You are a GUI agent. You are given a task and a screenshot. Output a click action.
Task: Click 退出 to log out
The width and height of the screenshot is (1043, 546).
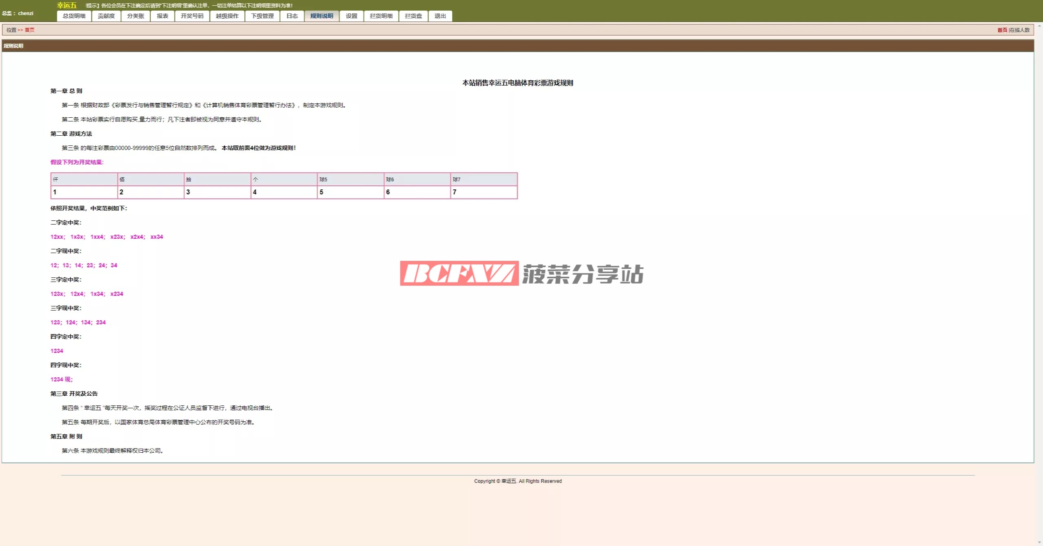440,16
